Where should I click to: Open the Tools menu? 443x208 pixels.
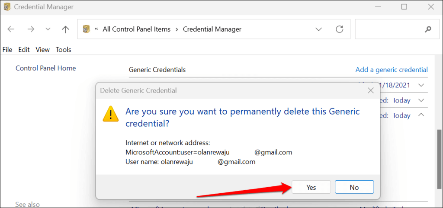point(63,50)
